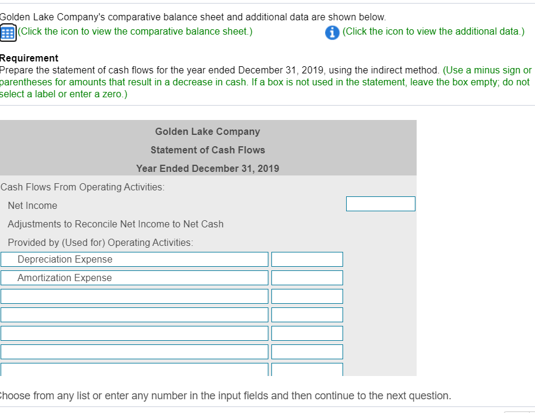
Task: Open the sixth adjustment label dropdown
Action: [134, 352]
